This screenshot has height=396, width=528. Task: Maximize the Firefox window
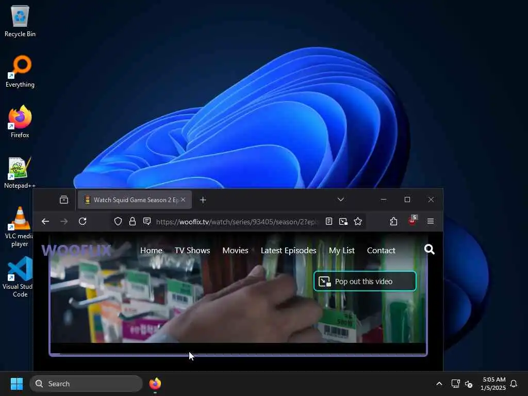pyautogui.click(x=407, y=200)
